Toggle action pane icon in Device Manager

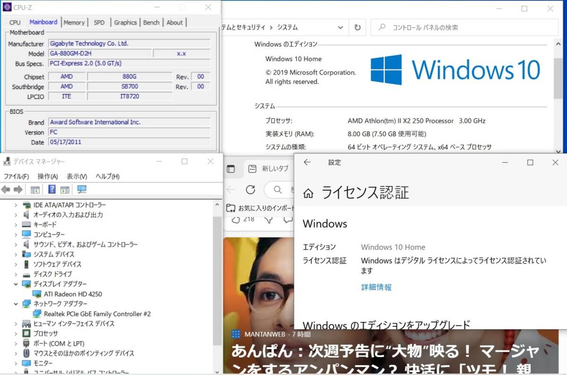pos(65,190)
